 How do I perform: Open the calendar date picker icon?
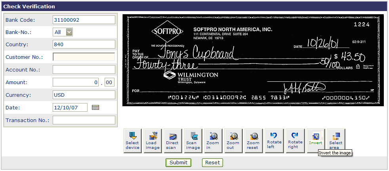95,107
